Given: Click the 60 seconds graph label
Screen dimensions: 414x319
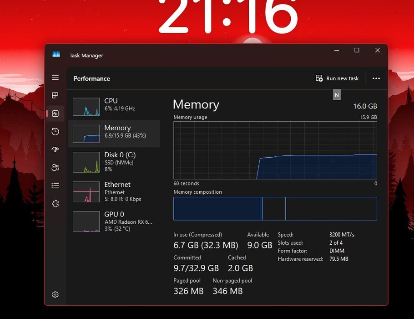Looking at the screenshot, I should pos(186,183).
